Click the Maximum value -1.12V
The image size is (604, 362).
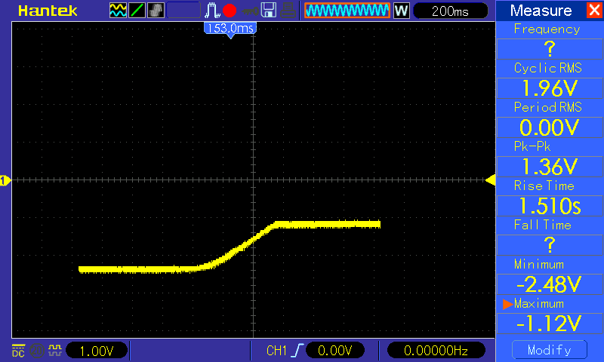point(550,324)
